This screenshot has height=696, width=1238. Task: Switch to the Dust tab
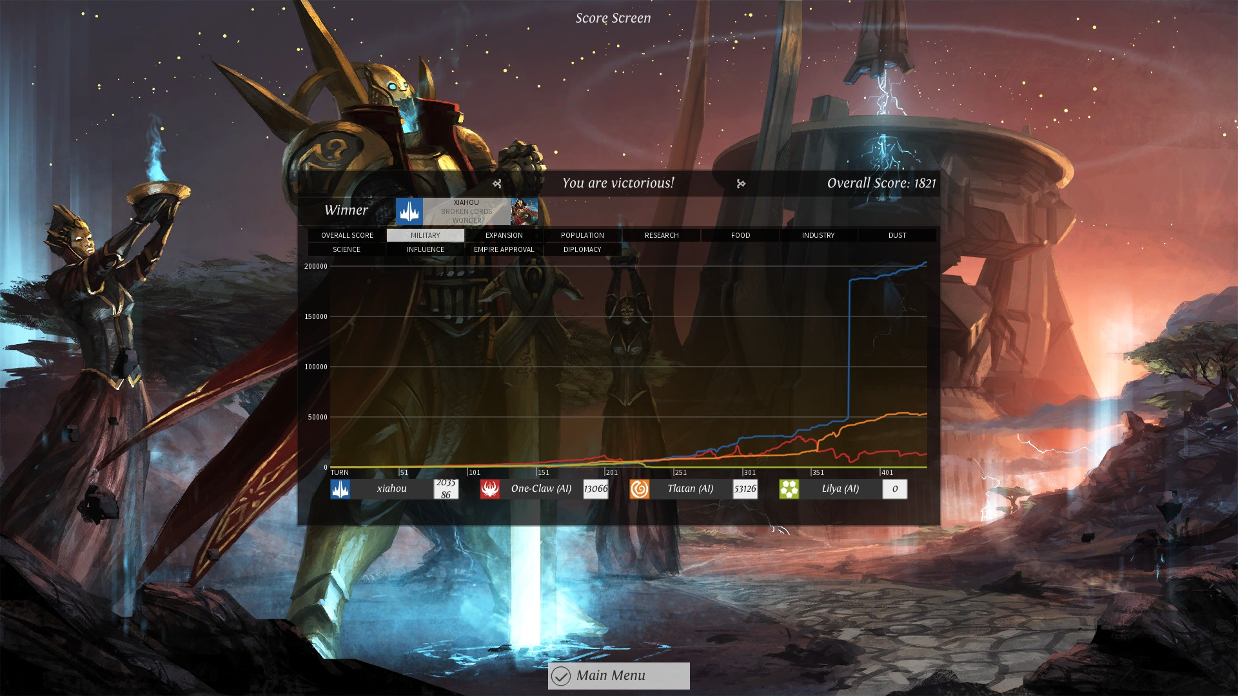[x=897, y=235]
